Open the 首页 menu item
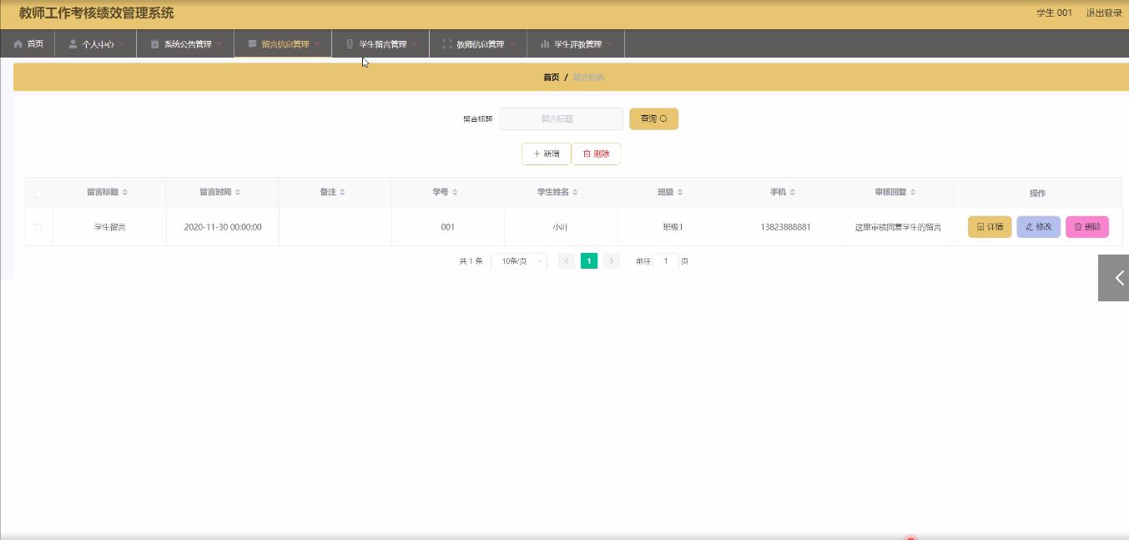The height and width of the screenshot is (540, 1129). [x=28, y=43]
